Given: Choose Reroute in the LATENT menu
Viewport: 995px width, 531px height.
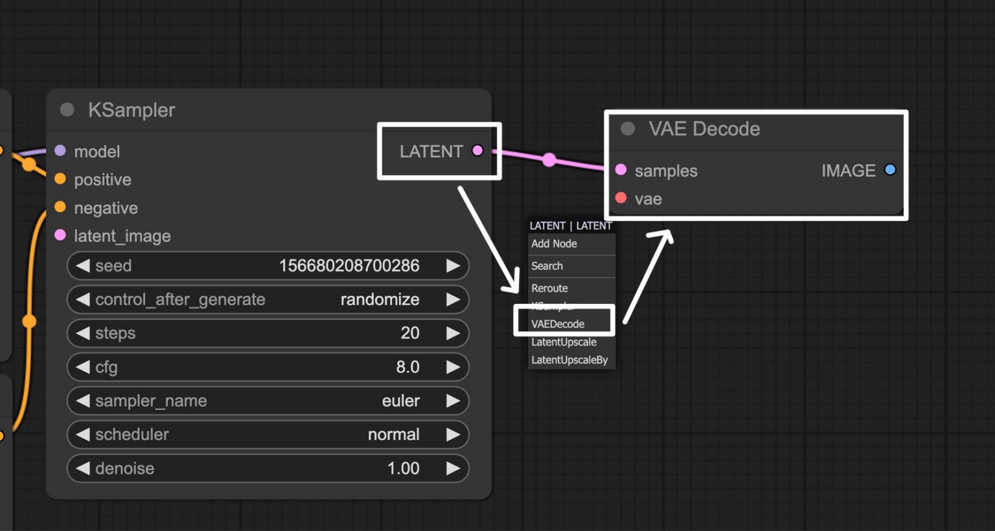Looking at the screenshot, I should tap(550, 288).
